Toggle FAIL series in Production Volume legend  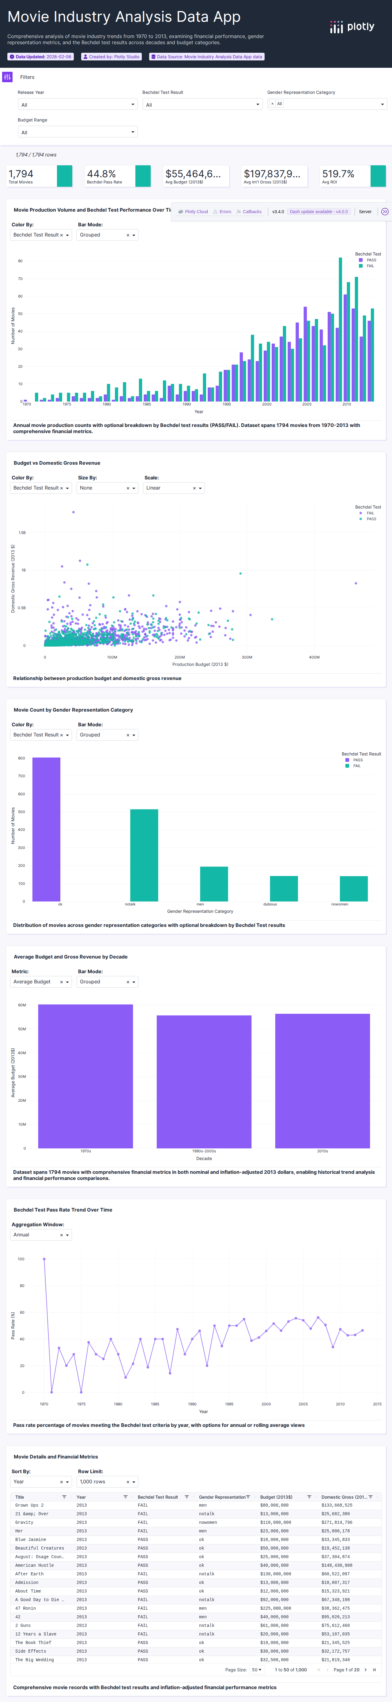click(370, 266)
